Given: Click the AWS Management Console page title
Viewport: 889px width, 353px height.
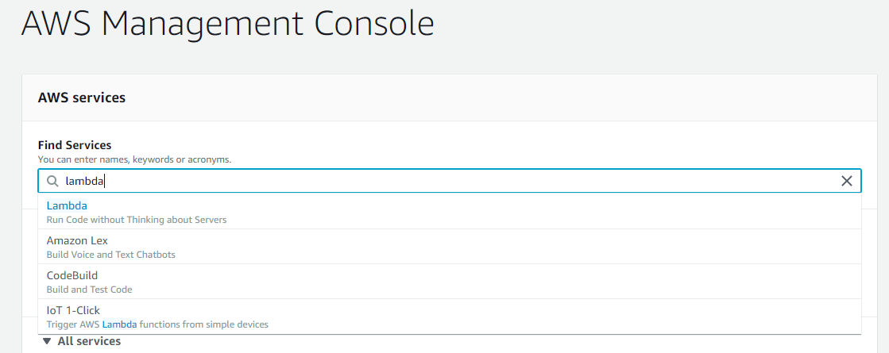Looking at the screenshot, I should 228,24.
